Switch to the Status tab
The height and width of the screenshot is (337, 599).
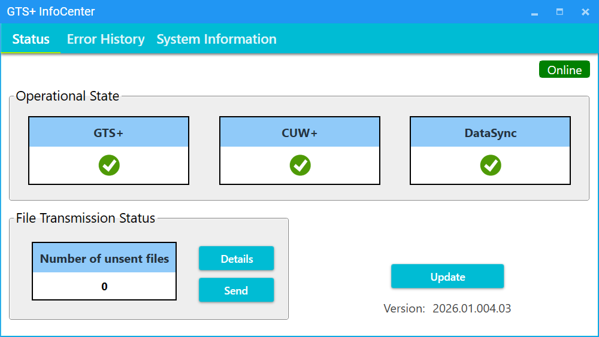click(x=31, y=40)
